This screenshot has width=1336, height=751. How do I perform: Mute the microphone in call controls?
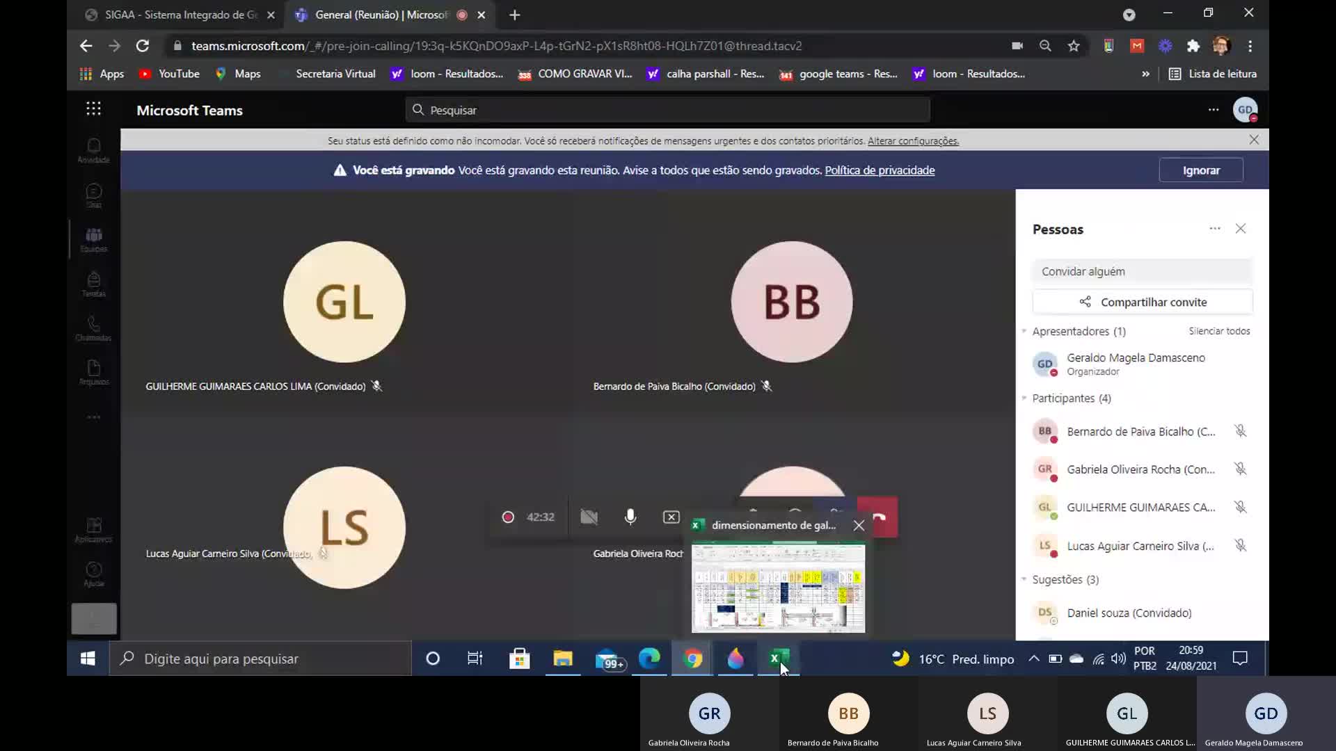[x=630, y=517]
